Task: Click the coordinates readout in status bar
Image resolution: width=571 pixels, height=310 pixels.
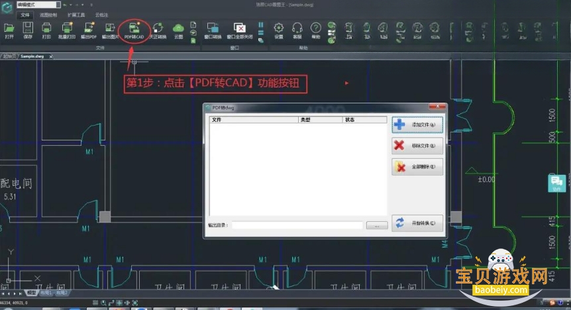Action: [x=14, y=303]
